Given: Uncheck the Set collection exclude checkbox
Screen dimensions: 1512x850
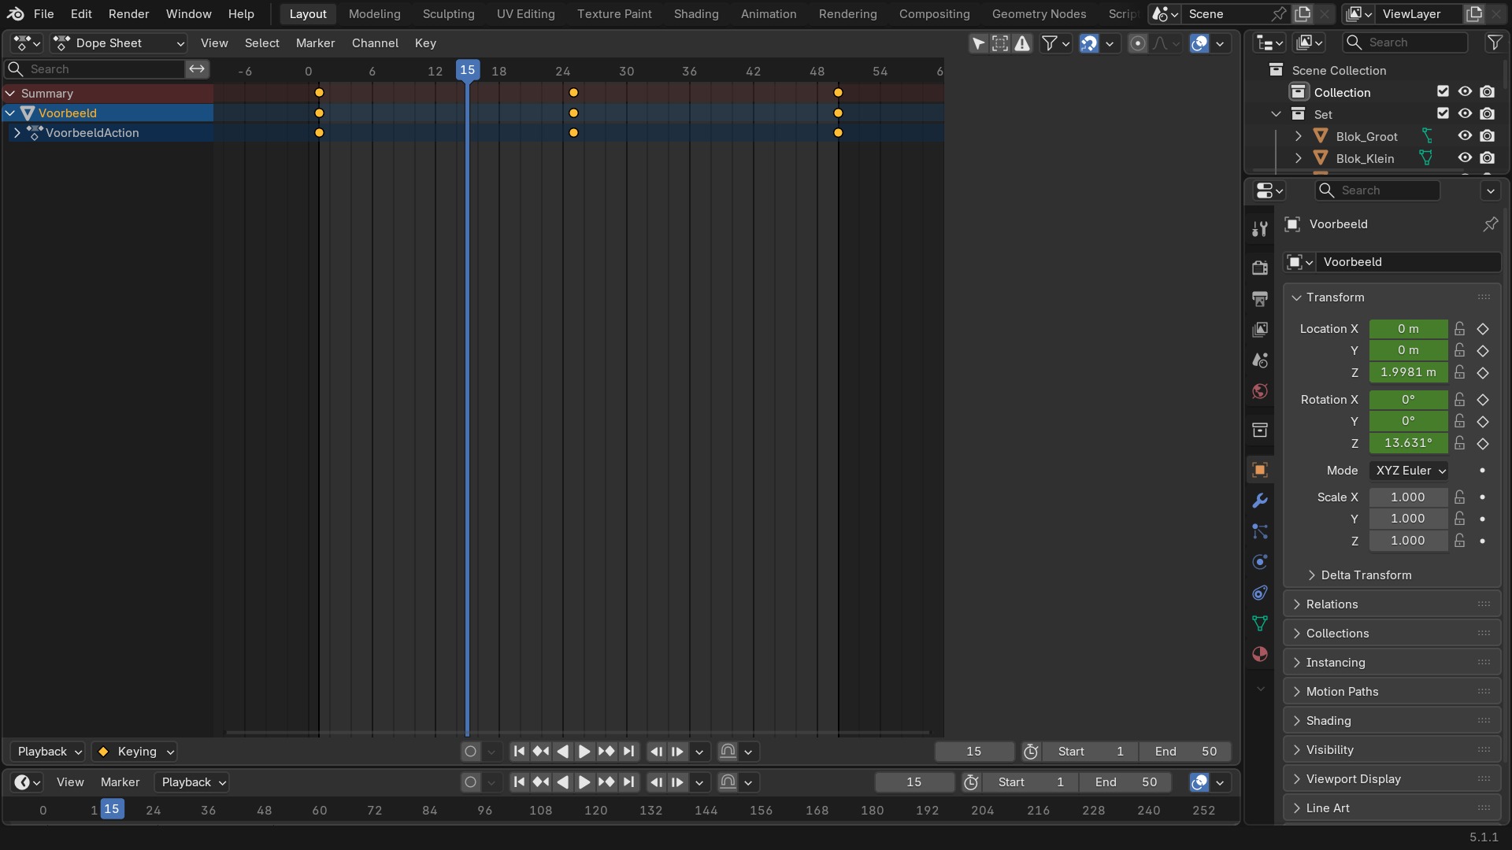Looking at the screenshot, I should (x=1443, y=114).
